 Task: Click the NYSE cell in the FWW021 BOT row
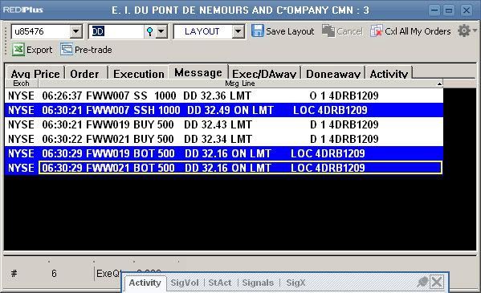[x=21, y=168]
